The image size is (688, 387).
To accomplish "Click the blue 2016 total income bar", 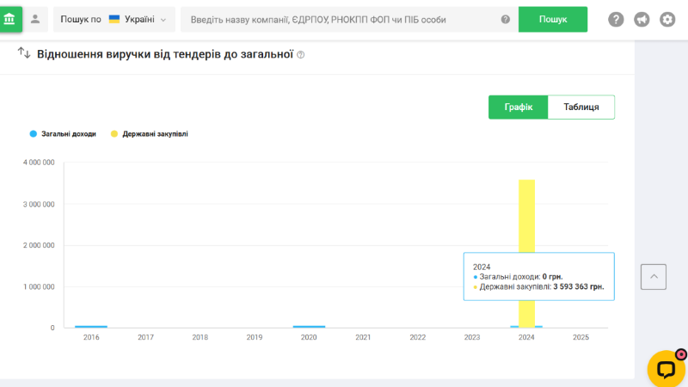I will pyautogui.click(x=91, y=327).
